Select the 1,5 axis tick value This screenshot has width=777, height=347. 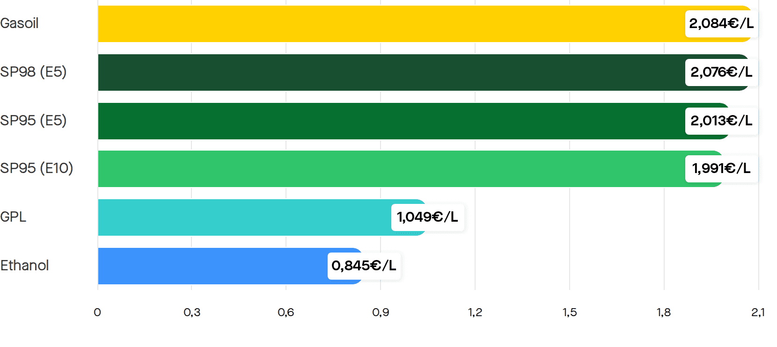[x=570, y=312]
